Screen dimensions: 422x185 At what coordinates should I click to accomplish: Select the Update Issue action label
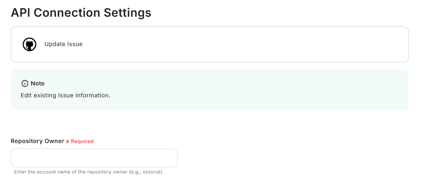pyautogui.click(x=63, y=44)
